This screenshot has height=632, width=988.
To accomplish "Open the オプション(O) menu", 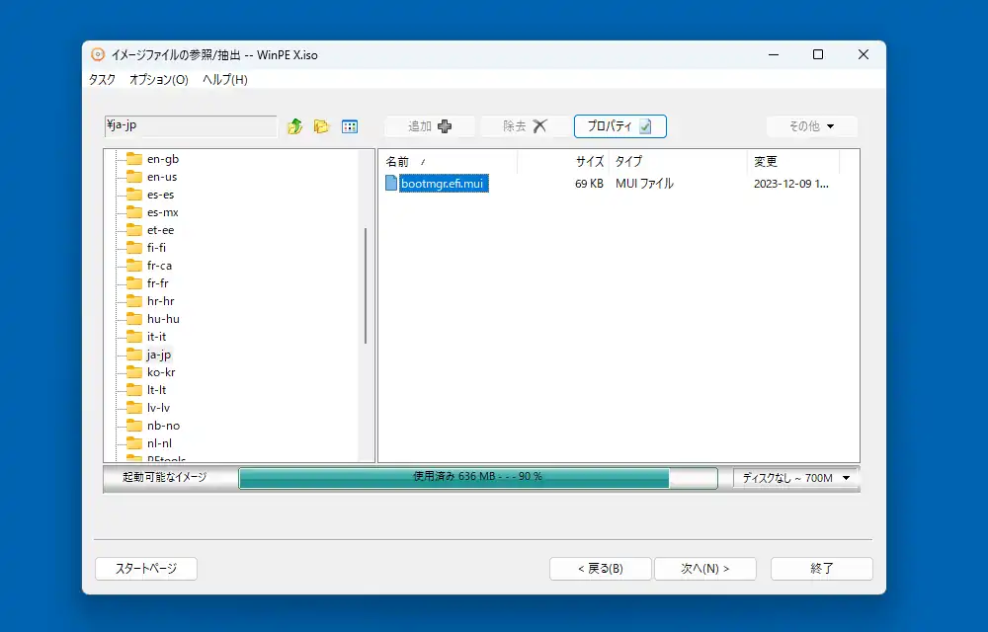I will coord(158,80).
